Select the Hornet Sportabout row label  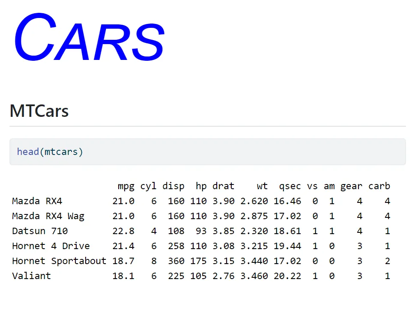pos(59,261)
